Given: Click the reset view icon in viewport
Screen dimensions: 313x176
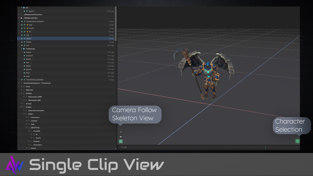Looking at the screenshot, I should point(121,132).
